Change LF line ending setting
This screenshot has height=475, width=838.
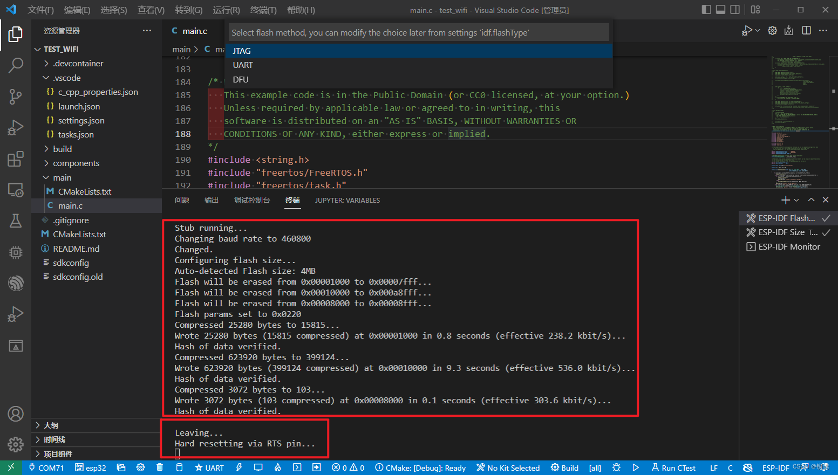click(713, 467)
